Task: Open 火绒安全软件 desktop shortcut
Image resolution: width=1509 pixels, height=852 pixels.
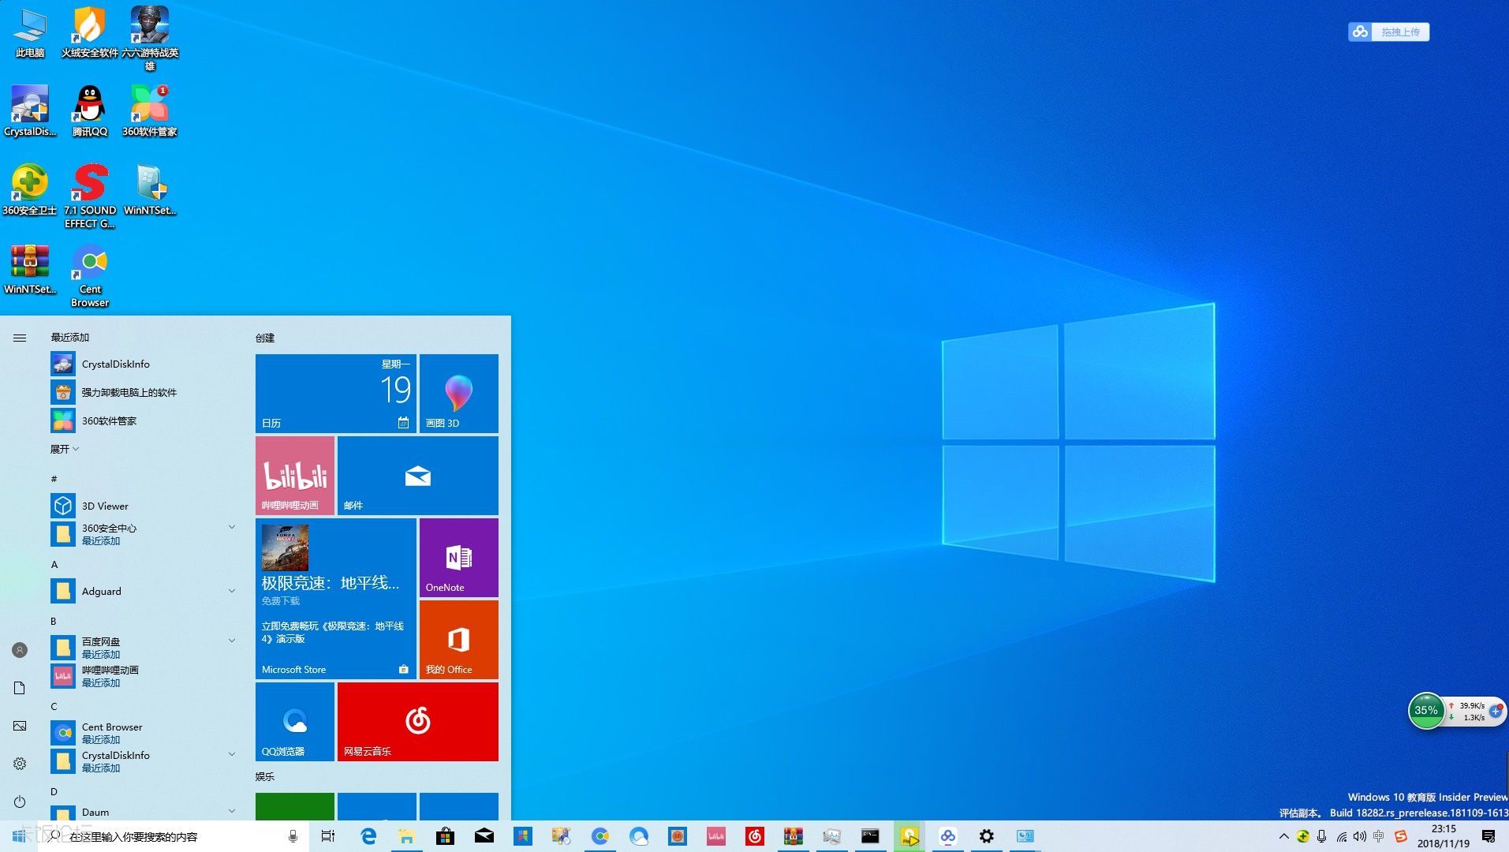Action: 89,32
